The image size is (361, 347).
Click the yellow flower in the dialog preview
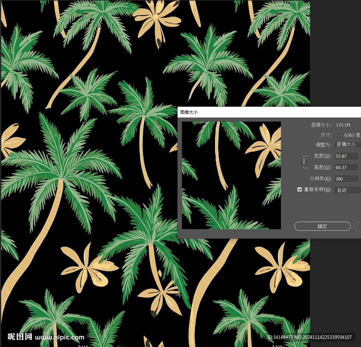click(264, 145)
